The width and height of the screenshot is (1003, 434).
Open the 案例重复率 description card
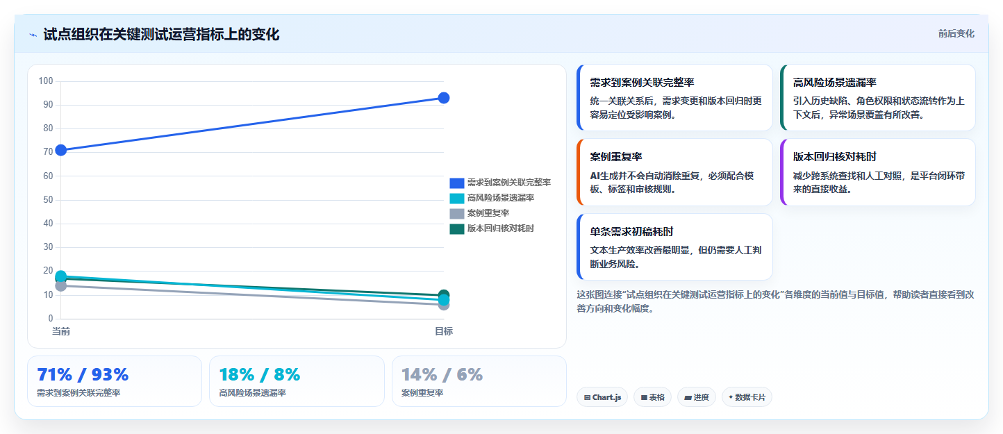click(x=674, y=172)
